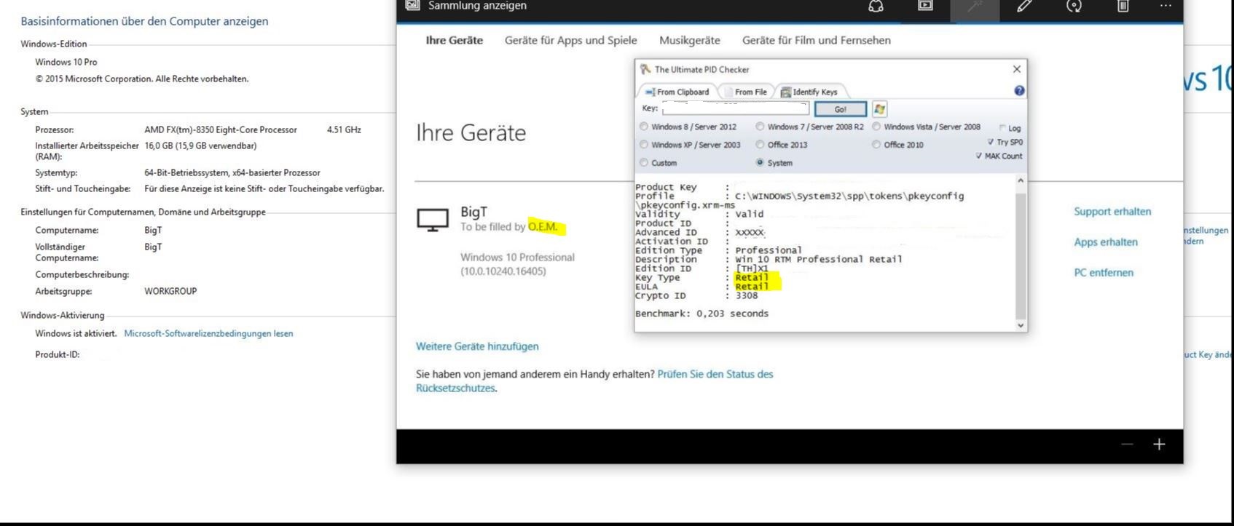Click the blue help question mark icon
The height and width of the screenshot is (526, 1234).
point(1019,91)
